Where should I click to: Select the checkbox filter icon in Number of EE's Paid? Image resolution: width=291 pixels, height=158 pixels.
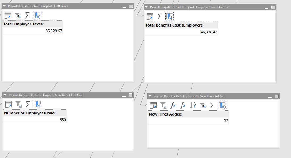pos(18,104)
